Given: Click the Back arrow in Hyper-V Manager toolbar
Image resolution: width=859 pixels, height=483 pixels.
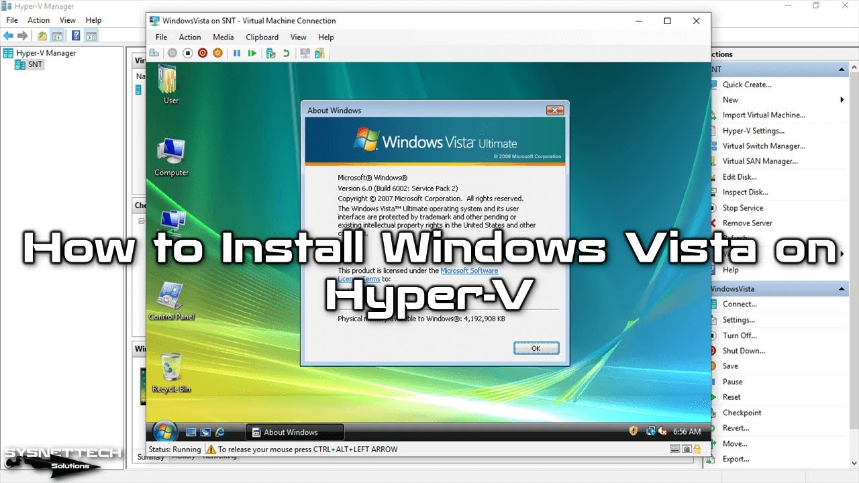Looking at the screenshot, I should [x=8, y=36].
